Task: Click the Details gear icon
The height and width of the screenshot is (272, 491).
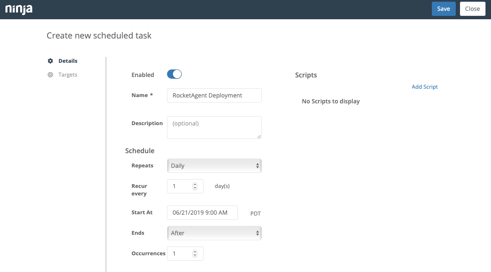Action: pos(50,61)
